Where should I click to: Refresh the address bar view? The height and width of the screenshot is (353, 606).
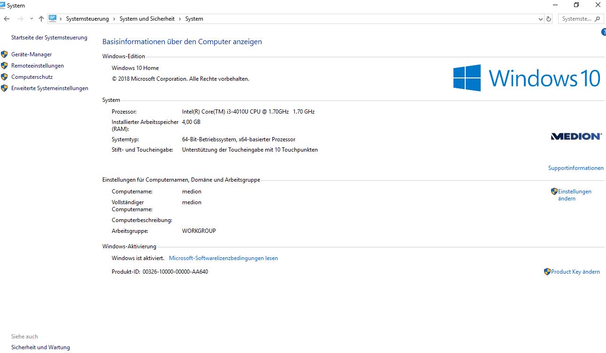(549, 19)
